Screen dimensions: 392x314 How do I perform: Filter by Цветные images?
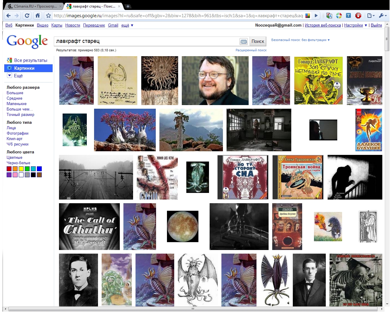pyautogui.click(x=15, y=158)
